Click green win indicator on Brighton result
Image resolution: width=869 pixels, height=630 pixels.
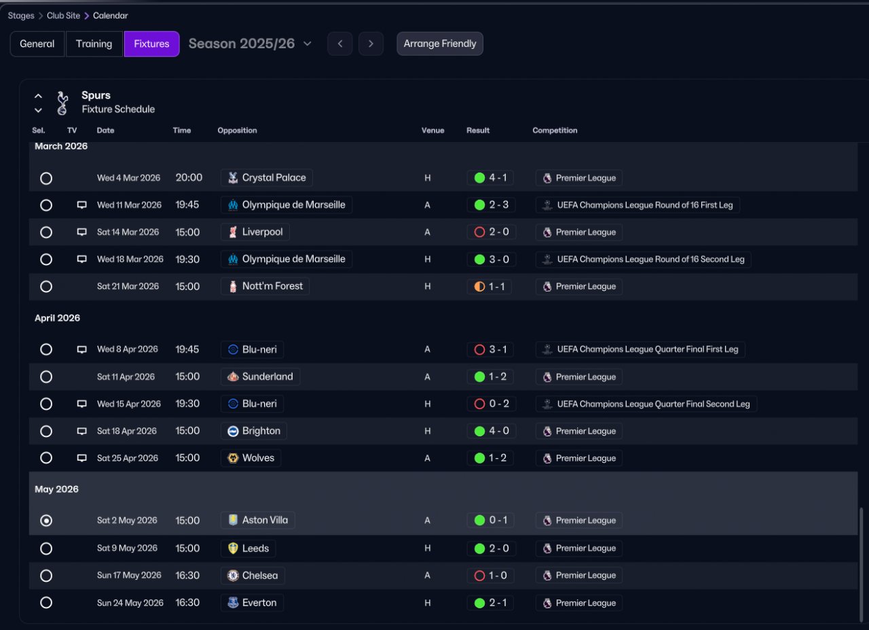tap(479, 431)
